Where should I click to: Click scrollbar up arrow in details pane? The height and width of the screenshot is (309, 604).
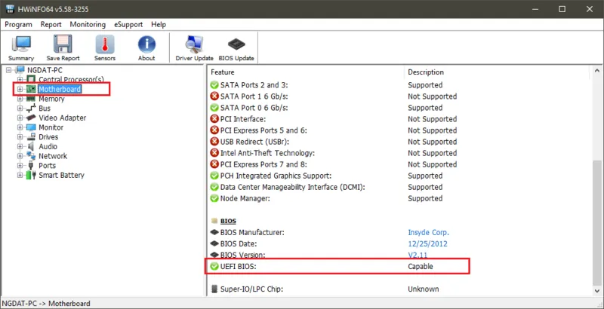(x=596, y=71)
